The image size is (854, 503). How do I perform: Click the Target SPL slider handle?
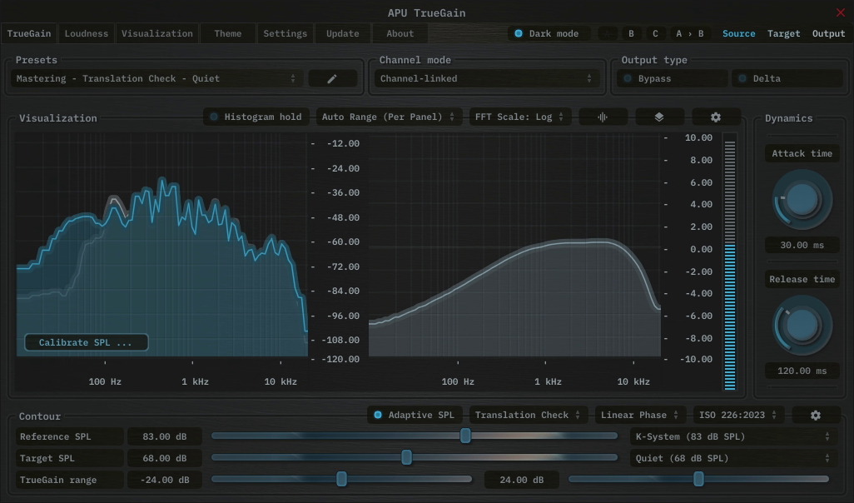point(406,457)
